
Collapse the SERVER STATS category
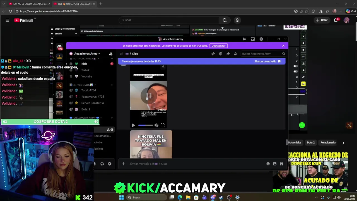[x=83, y=85]
